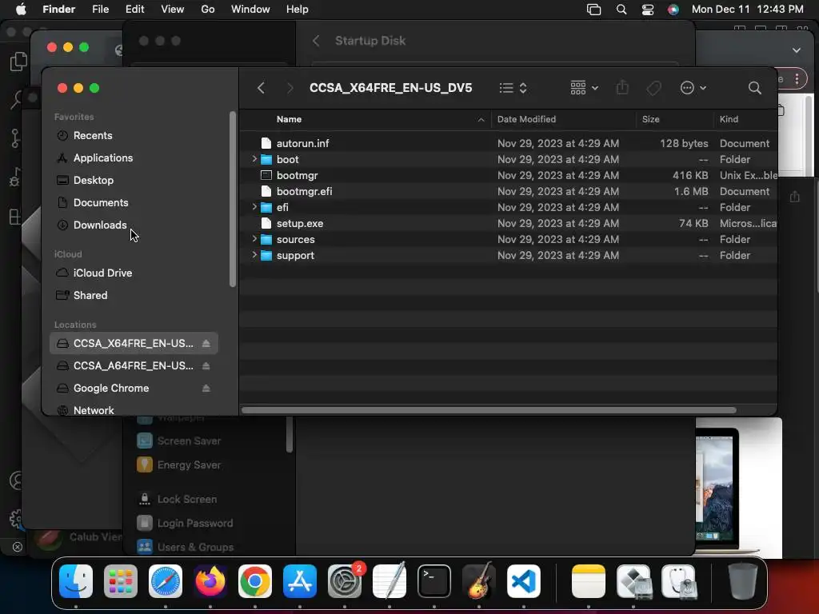Open Visual Studio Code from the Dock
The image size is (819, 614).
point(523,580)
